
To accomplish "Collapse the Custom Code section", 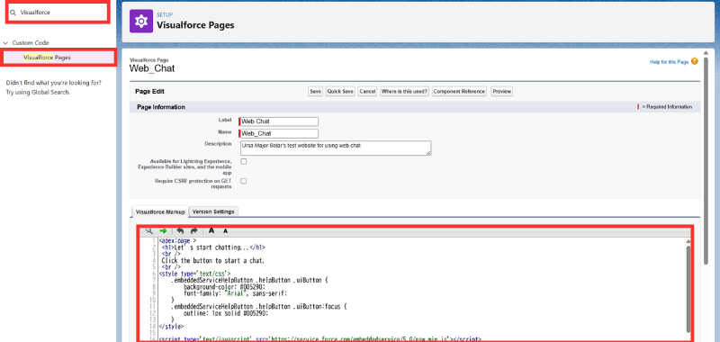I will (5, 42).
